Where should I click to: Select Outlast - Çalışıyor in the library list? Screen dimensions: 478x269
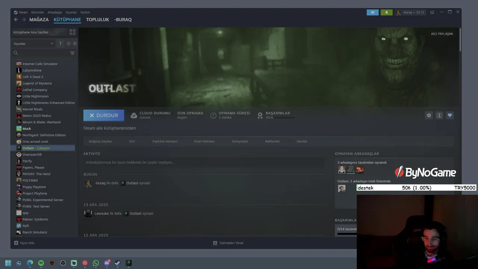tap(43, 148)
